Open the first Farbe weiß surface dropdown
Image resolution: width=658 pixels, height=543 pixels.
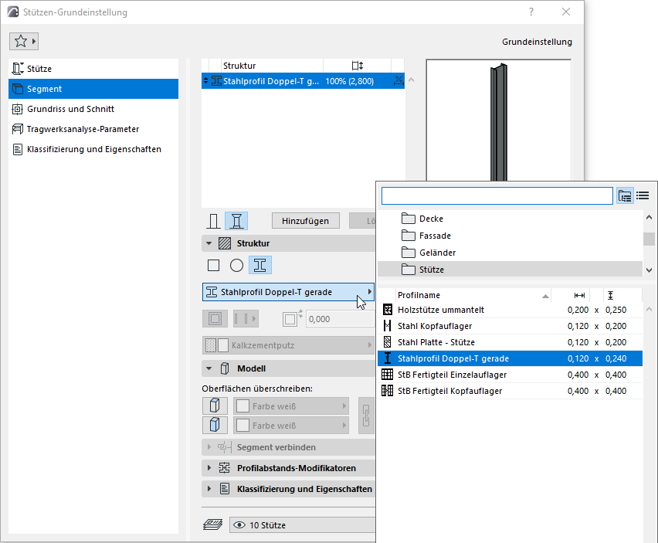point(291,406)
